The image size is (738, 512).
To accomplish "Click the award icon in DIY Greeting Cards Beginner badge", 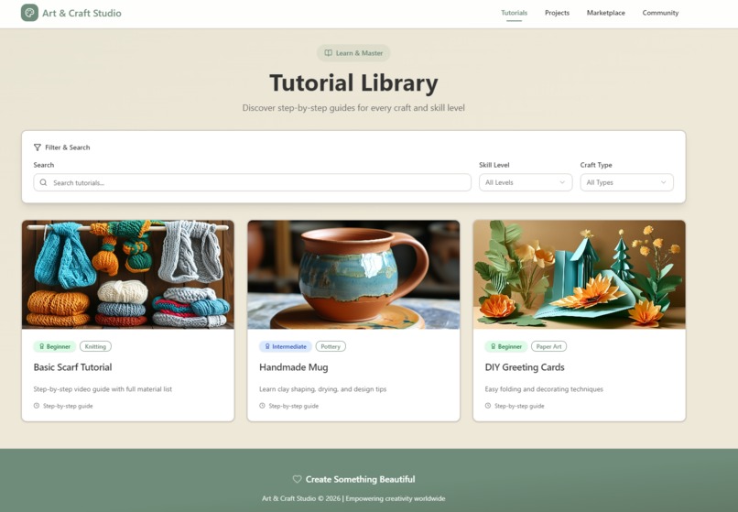I will point(494,346).
